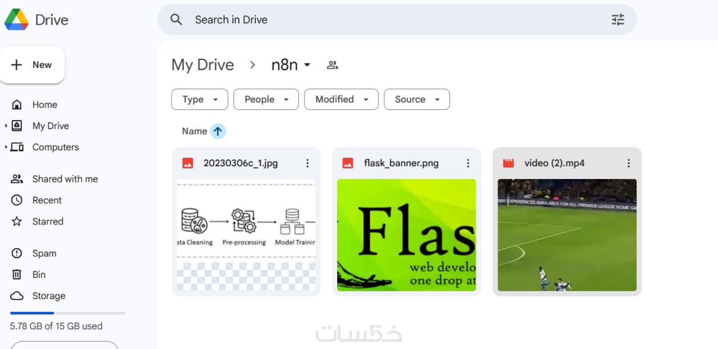Open the Type filter dropdown
This screenshot has height=349, width=718.
pos(200,99)
